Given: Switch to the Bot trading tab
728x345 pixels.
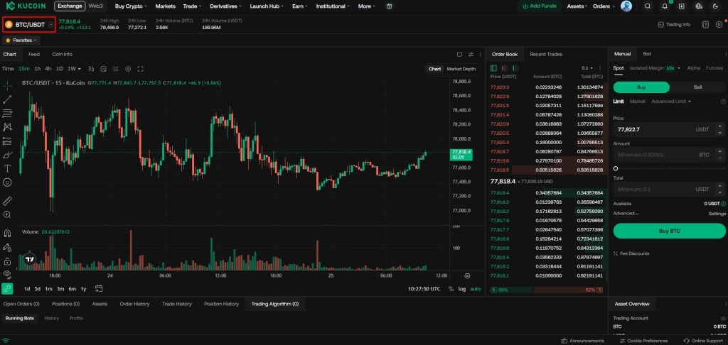Looking at the screenshot, I should tap(647, 54).
